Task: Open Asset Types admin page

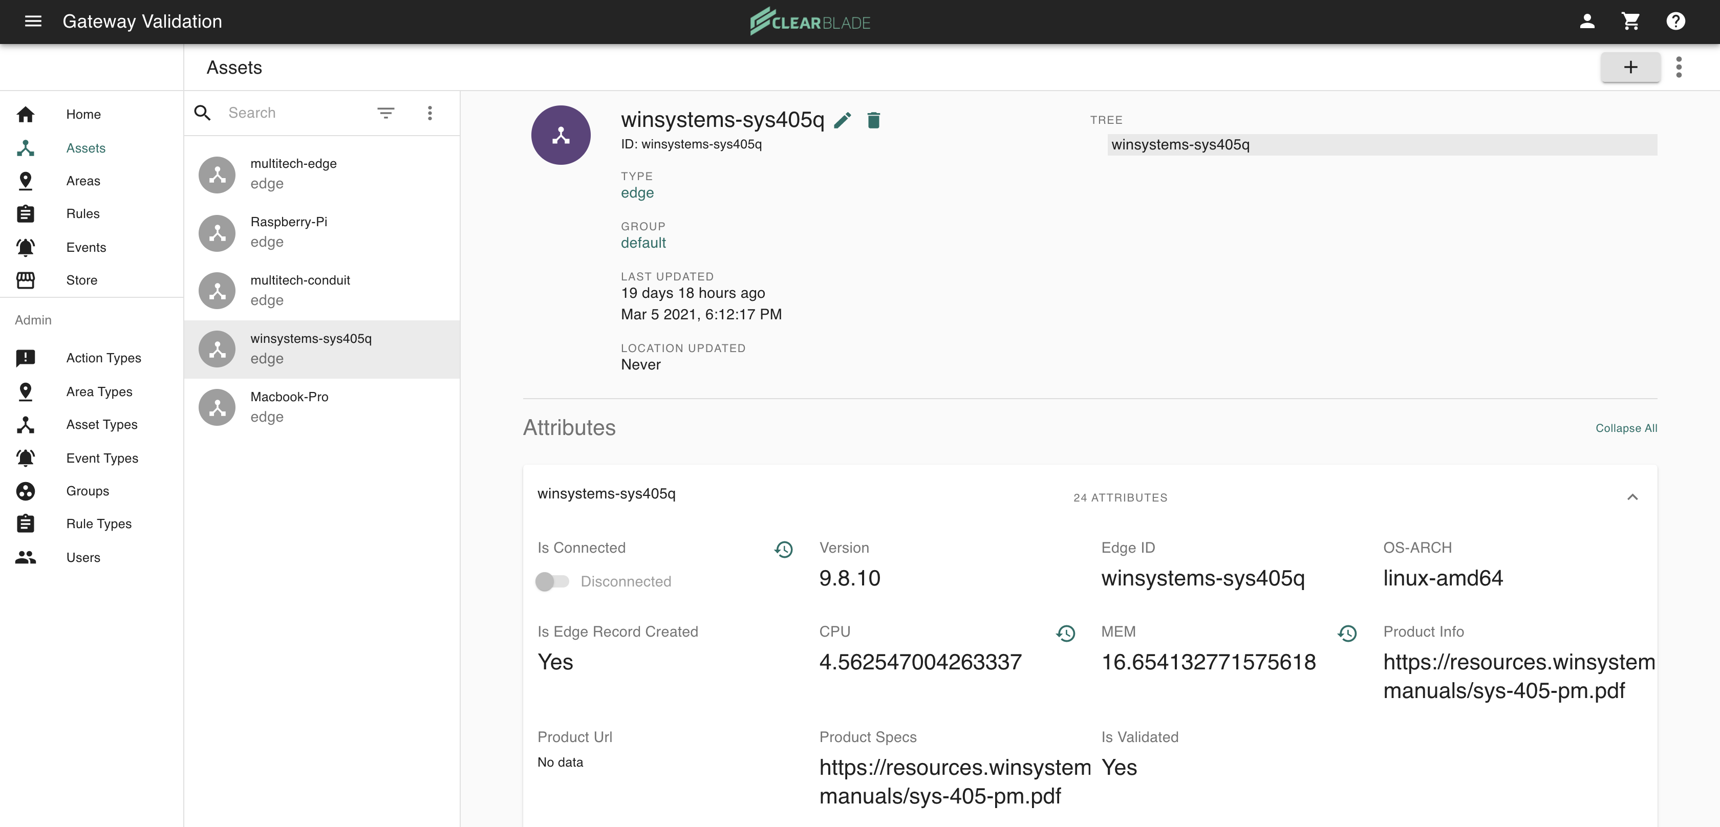Action: pyautogui.click(x=101, y=425)
